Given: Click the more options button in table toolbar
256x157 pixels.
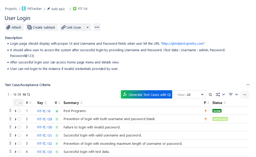Looking at the screenshot, I should coord(245,95).
